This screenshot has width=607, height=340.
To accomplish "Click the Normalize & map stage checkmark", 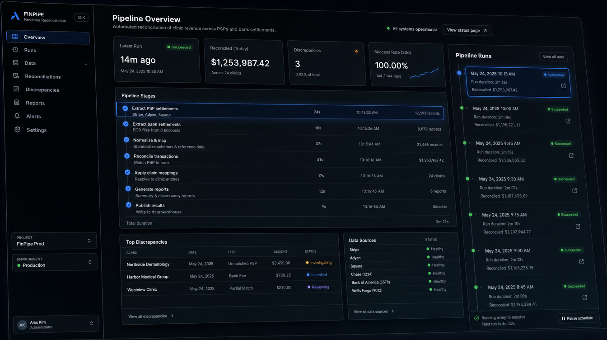I will pyautogui.click(x=126, y=140).
